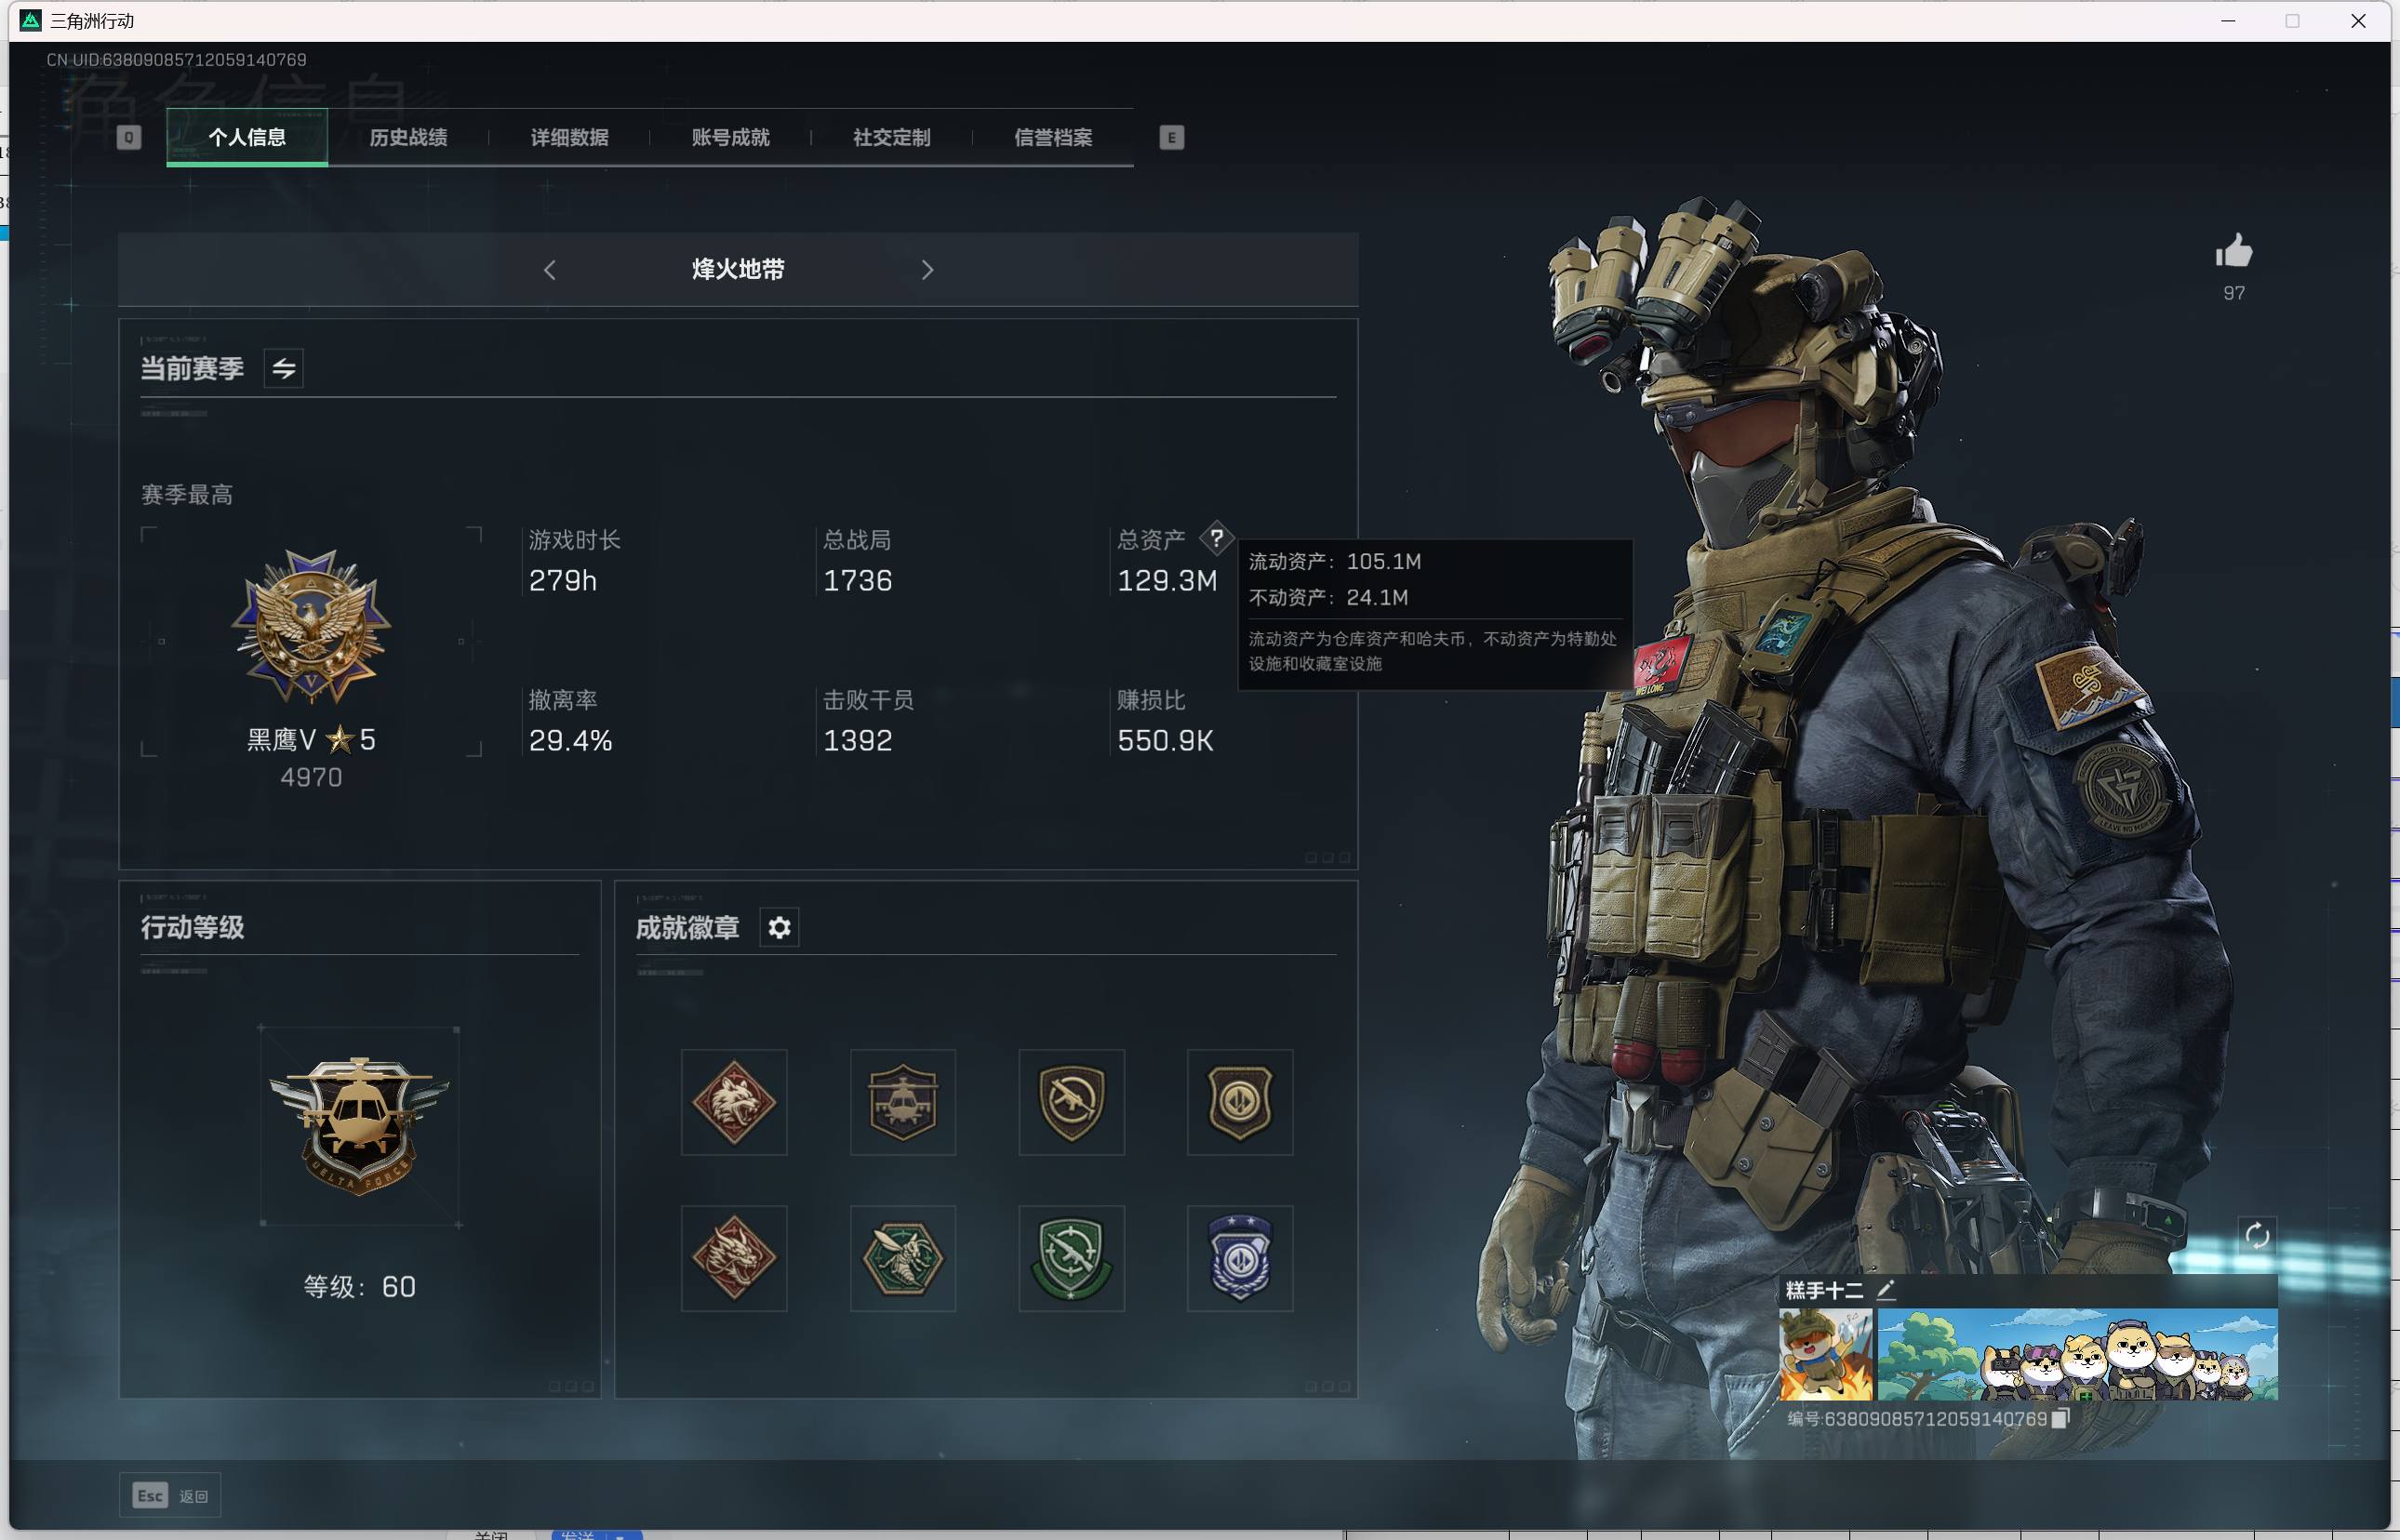This screenshot has width=2400, height=1540.
Task: Select the green crosshair rifle badge
Action: point(1071,1258)
